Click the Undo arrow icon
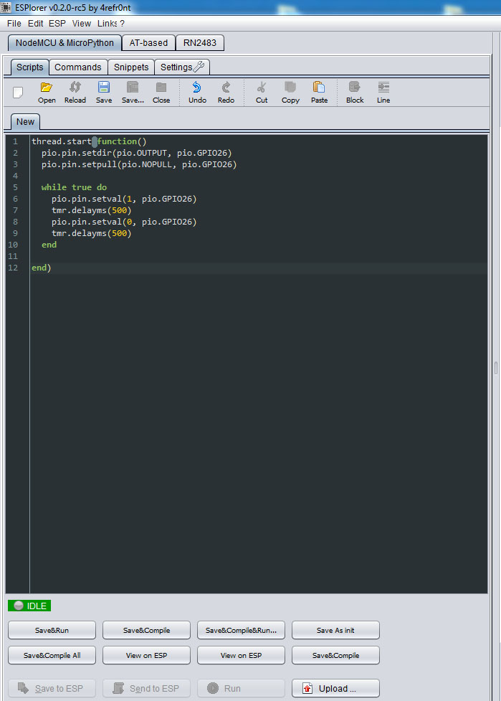 [197, 92]
